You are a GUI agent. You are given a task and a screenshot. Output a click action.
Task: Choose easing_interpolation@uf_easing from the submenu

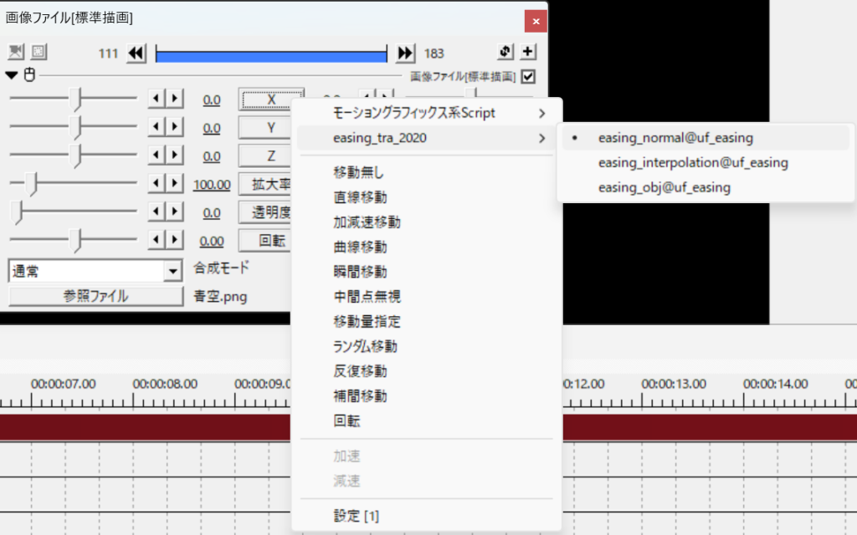[693, 162]
